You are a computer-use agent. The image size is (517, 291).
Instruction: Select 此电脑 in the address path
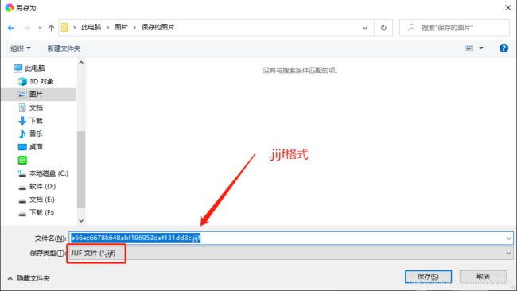pyautogui.click(x=91, y=27)
